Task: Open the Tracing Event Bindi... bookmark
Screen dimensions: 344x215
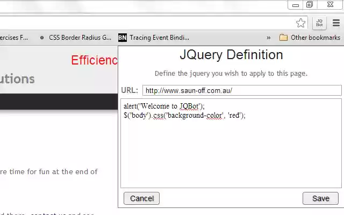Action: [x=154, y=38]
